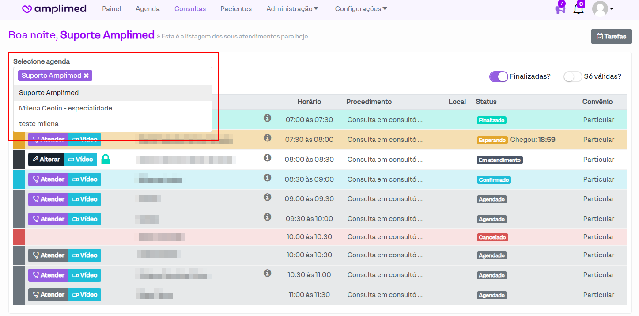Go to the Agenda tab
The width and height of the screenshot is (639, 316).
click(x=147, y=9)
